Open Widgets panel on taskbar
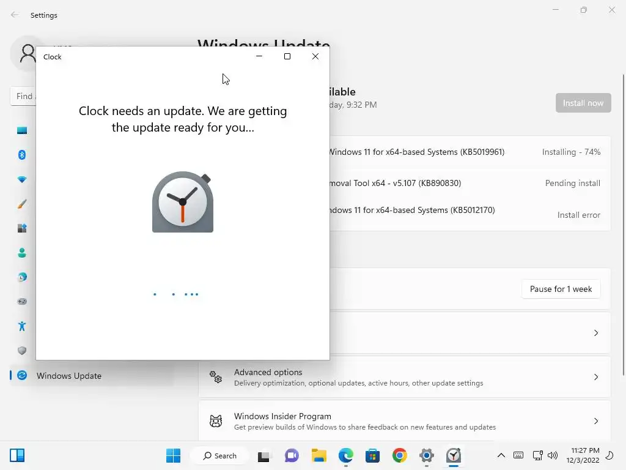Image resolution: width=626 pixels, height=470 pixels. tap(17, 455)
